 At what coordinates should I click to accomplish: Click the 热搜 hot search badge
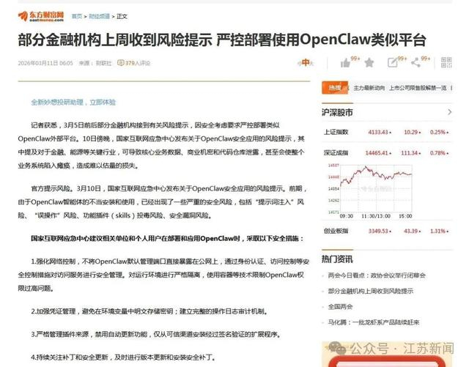[x=335, y=88]
